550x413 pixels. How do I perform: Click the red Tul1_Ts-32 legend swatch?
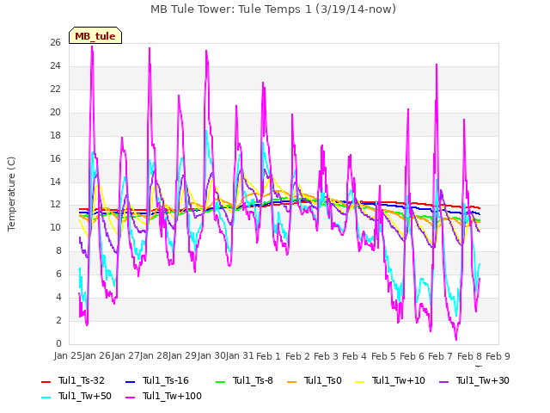pyautogui.click(x=46, y=381)
